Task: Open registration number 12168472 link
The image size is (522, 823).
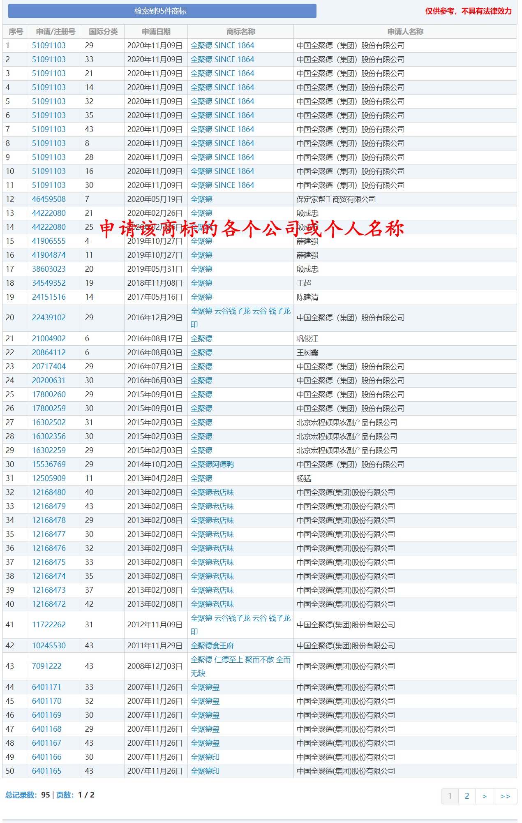Action: pos(49,604)
